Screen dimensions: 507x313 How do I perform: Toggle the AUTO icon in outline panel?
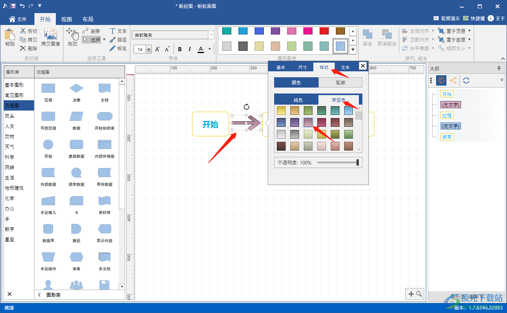441,80
